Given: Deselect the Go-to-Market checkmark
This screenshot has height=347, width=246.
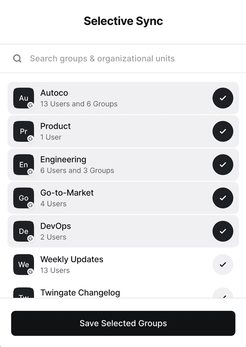Looking at the screenshot, I should [223, 198].
